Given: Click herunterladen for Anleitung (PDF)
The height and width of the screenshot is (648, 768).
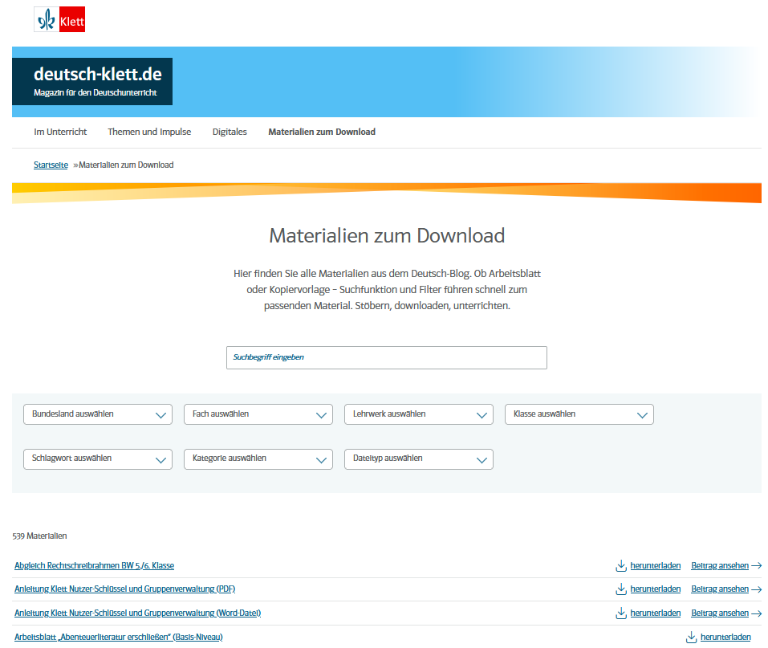Looking at the screenshot, I should (656, 589).
